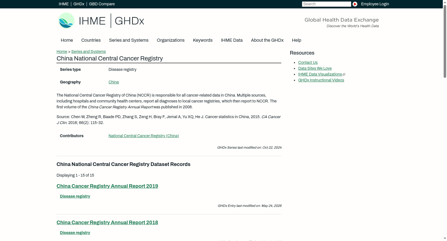Click the 'Disease registry' series type value
The height and width of the screenshot is (241, 447).
coord(122,69)
